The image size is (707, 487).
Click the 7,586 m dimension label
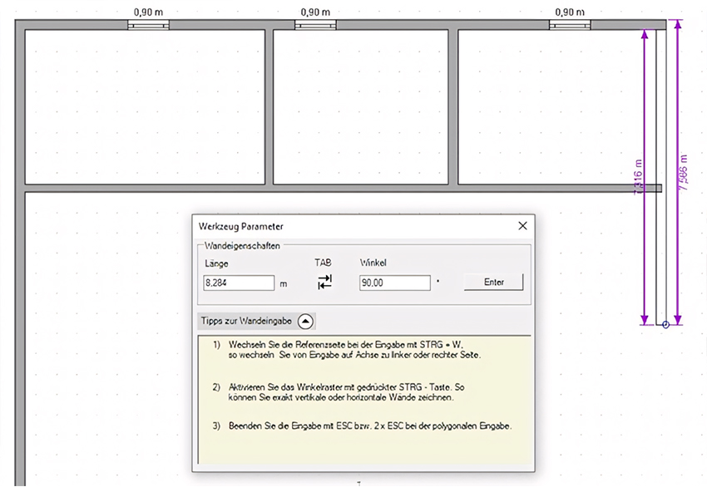click(684, 172)
